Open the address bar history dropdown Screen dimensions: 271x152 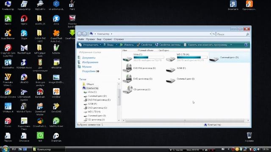click(x=210, y=34)
